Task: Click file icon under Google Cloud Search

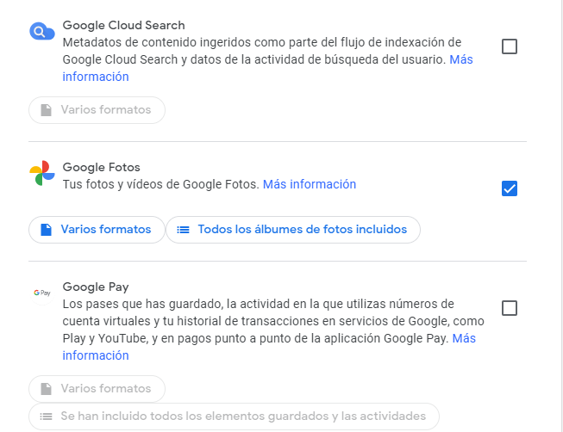Action: click(x=47, y=110)
